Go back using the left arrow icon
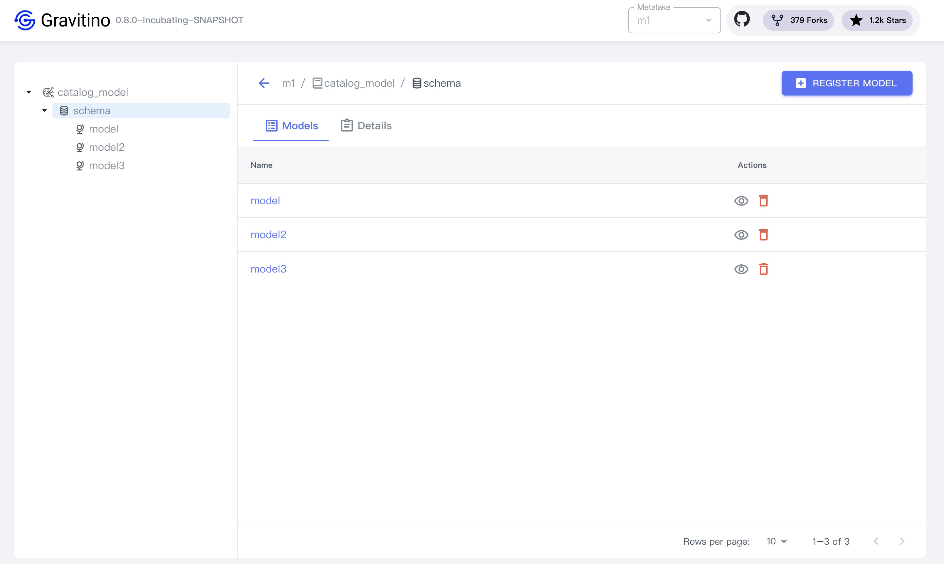The image size is (944, 564). [264, 83]
